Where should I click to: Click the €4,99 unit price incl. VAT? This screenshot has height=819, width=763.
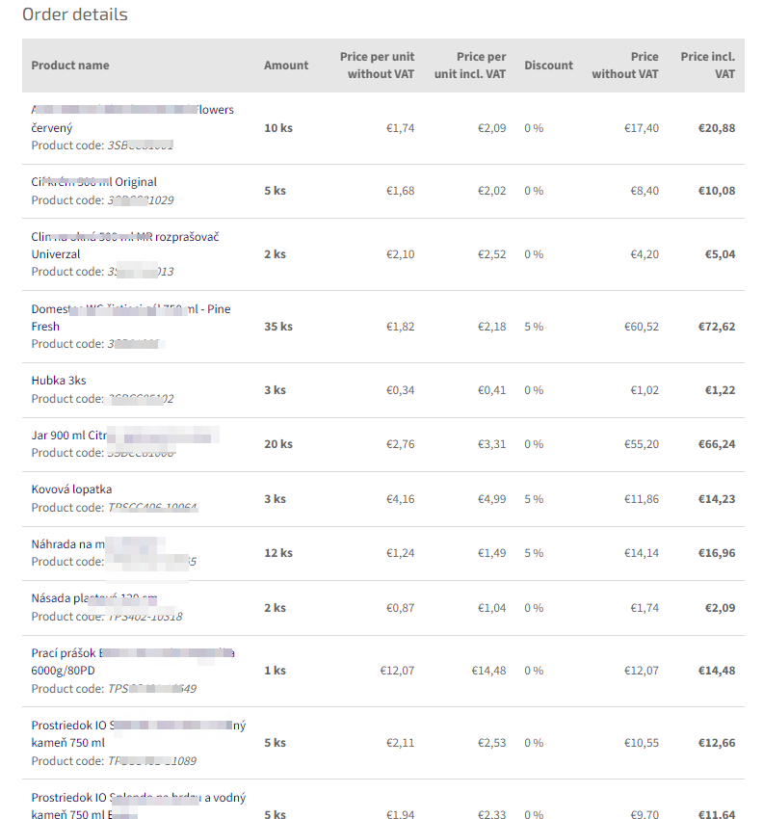pyautogui.click(x=491, y=499)
